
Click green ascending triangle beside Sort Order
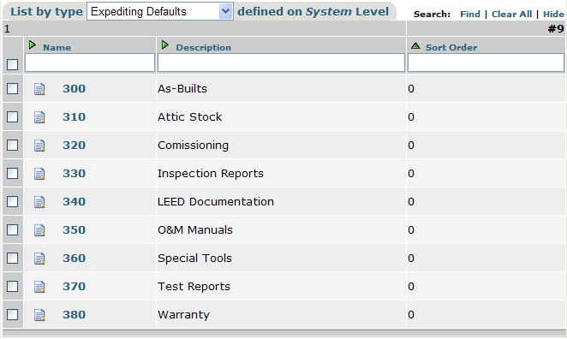coord(415,46)
